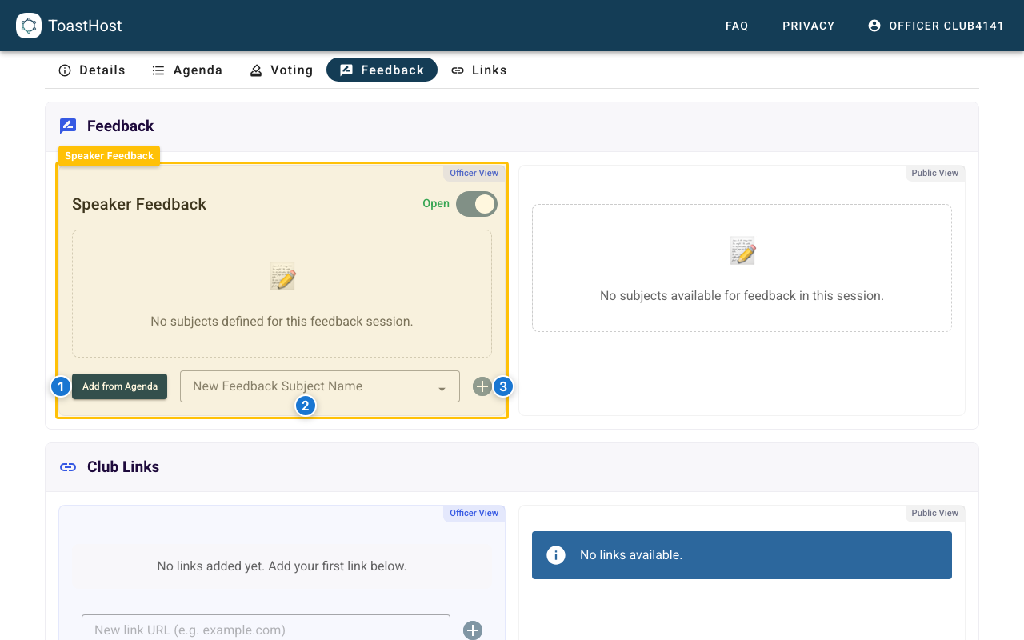Click the Agenda list icon
Image resolution: width=1024 pixels, height=640 pixels.
coord(157,70)
